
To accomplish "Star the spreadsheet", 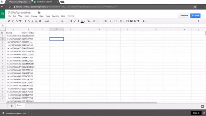I will (x=35, y=13).
